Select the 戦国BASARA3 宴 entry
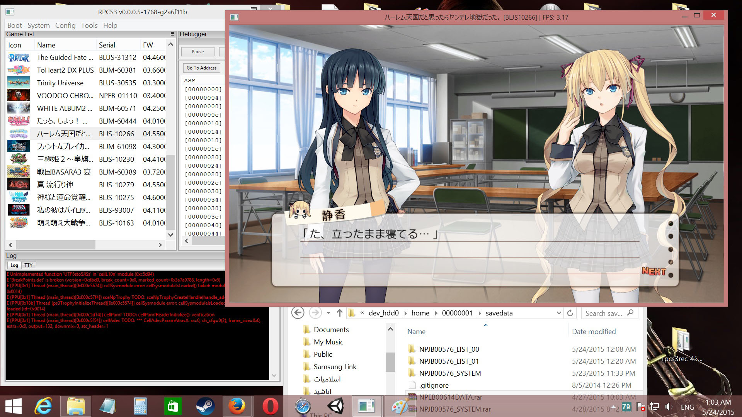 coord(86,172)
